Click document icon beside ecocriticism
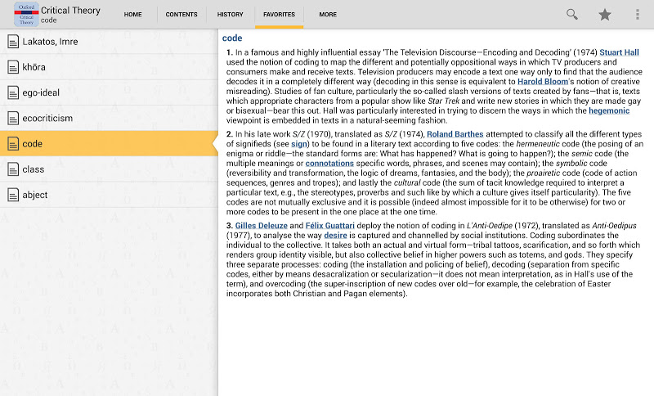Screen dimensions: 654x396 click(x=13, y=118)
